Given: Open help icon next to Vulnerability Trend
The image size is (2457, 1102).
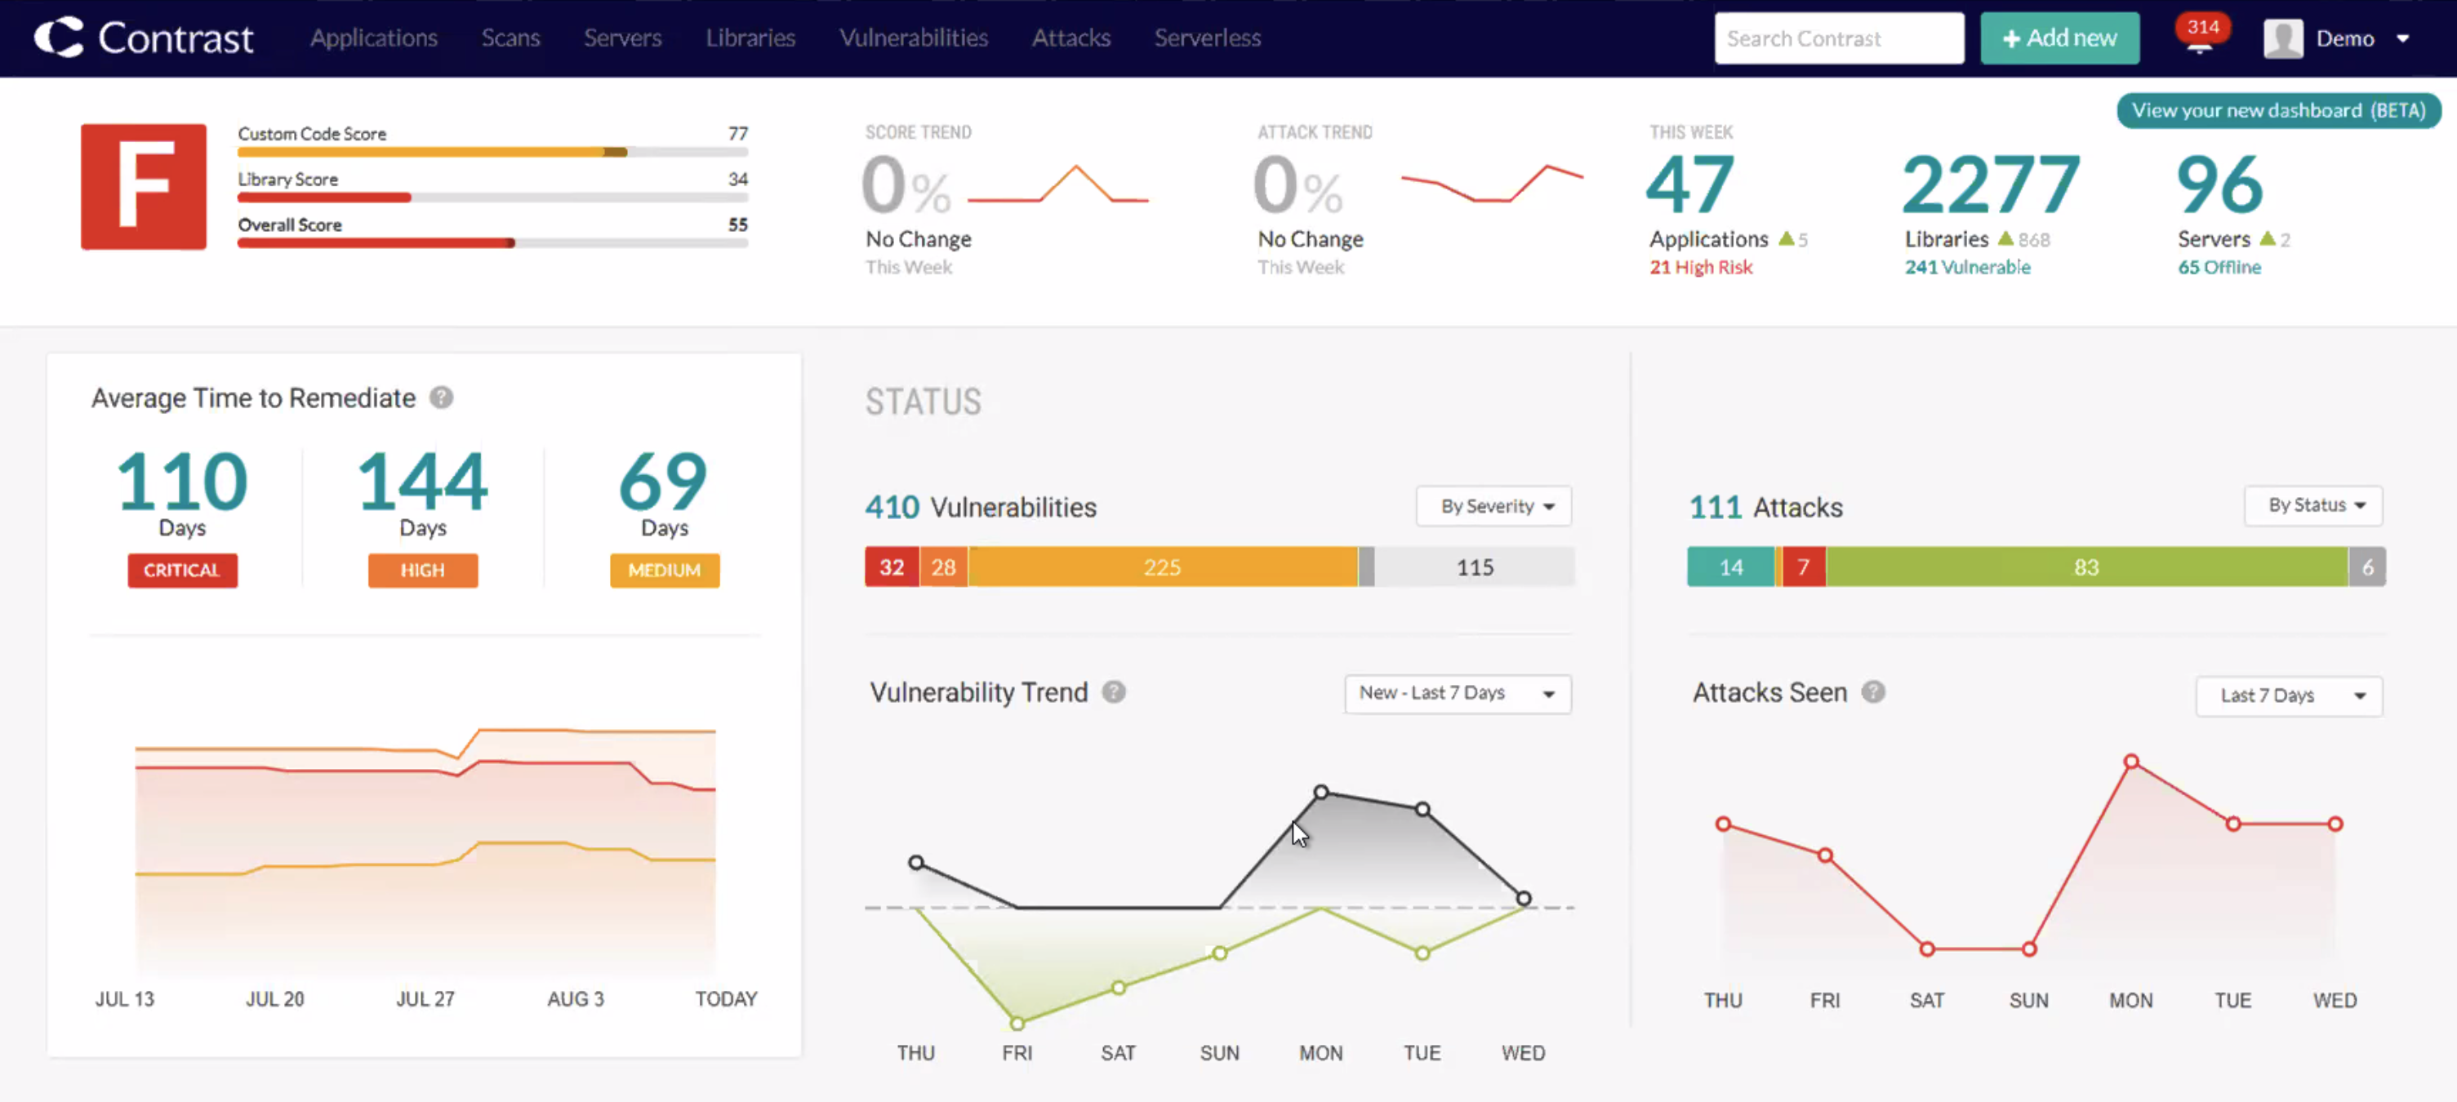Looking at the screenshot, I should tap(1114, 692).
